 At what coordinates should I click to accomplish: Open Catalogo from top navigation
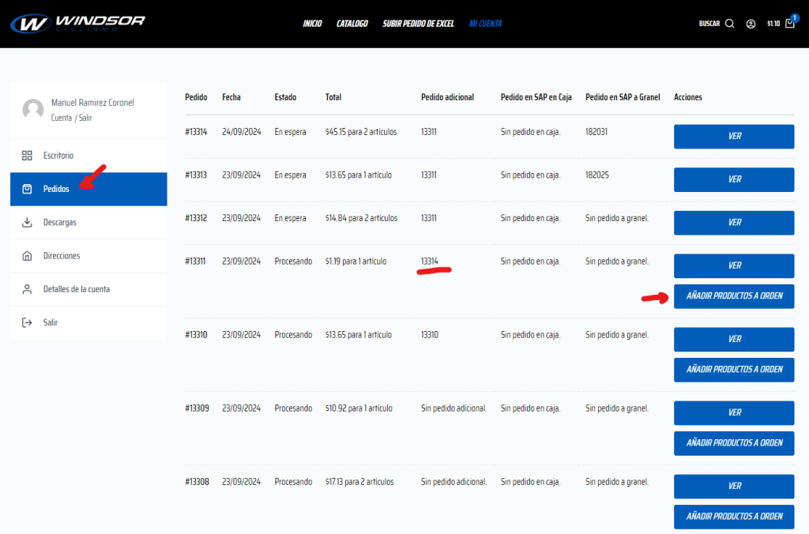pos(352,24)
